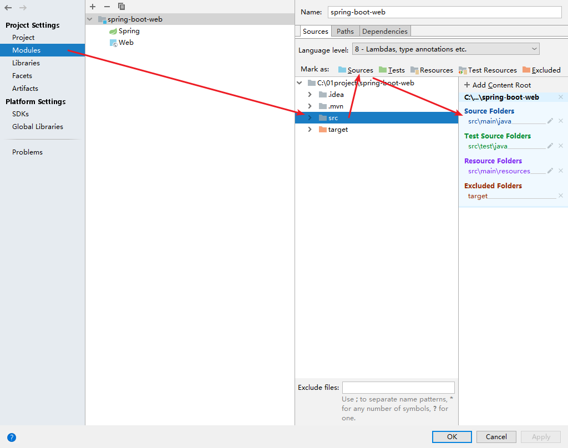Select the .mvn folder row
The height and width of the screenshot is (448, 568).
point(377,106)
